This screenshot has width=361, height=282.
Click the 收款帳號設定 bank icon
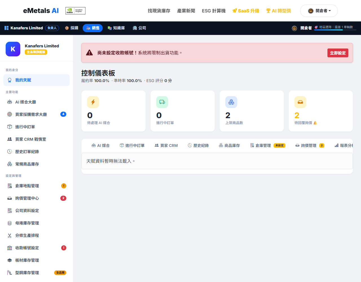(10, 248)
